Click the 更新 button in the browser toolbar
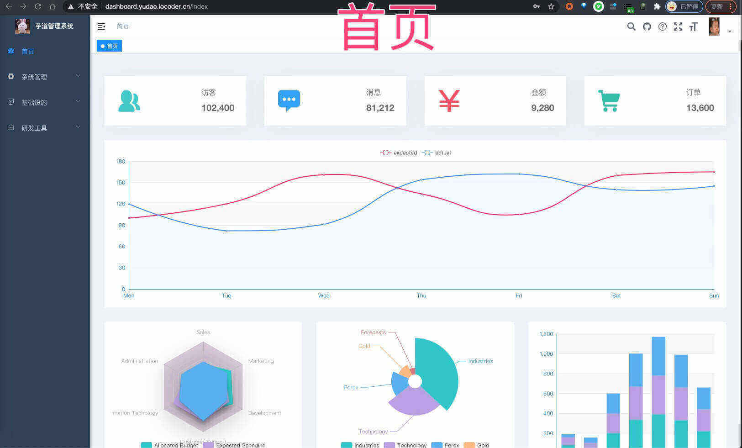This screenshot has height=448, width=742. [716, 6]
